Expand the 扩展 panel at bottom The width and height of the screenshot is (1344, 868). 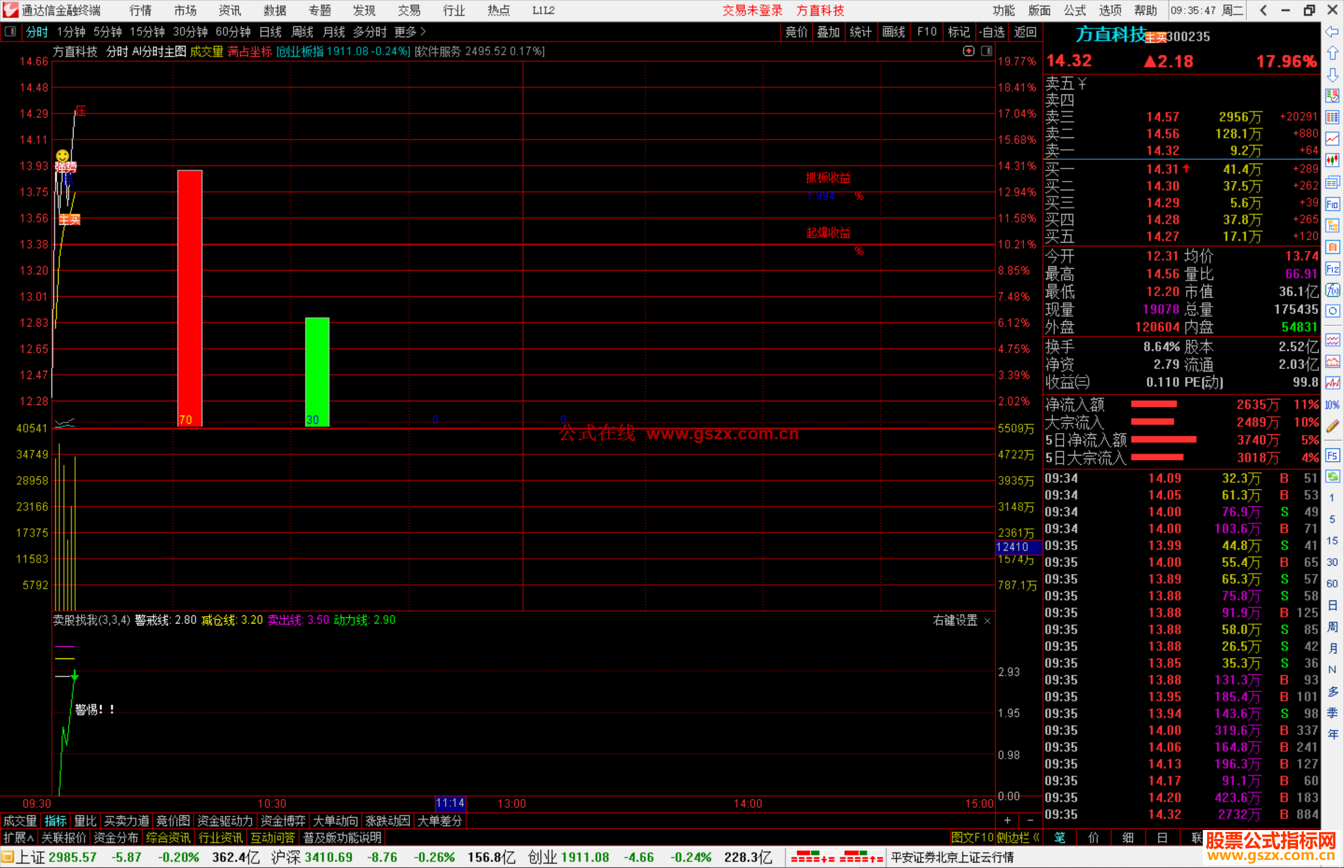pos(19,838)
